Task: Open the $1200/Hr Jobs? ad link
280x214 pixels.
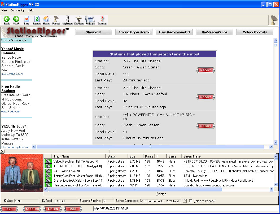Action: [x=14, y=126]
